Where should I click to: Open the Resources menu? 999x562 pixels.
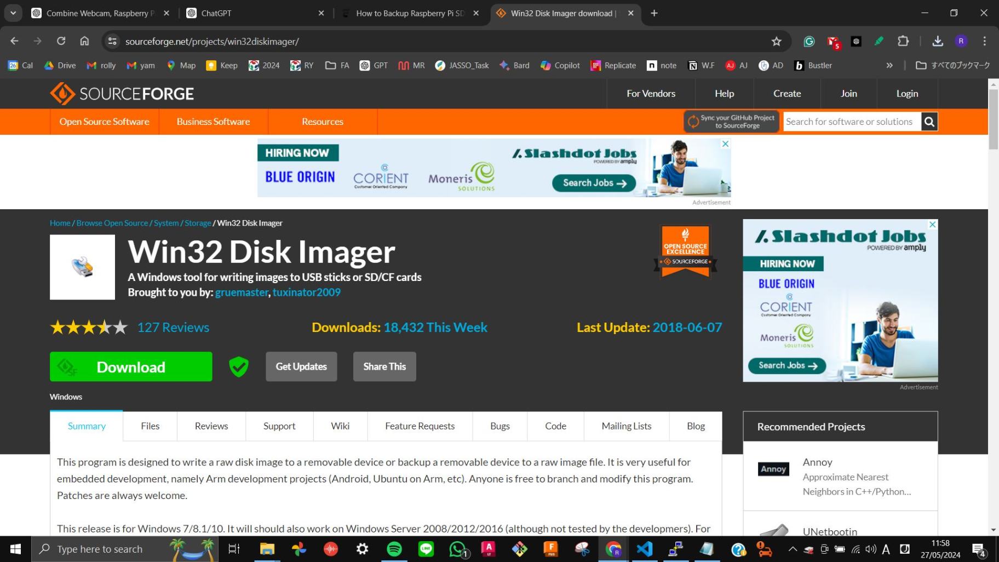[323, 122]
